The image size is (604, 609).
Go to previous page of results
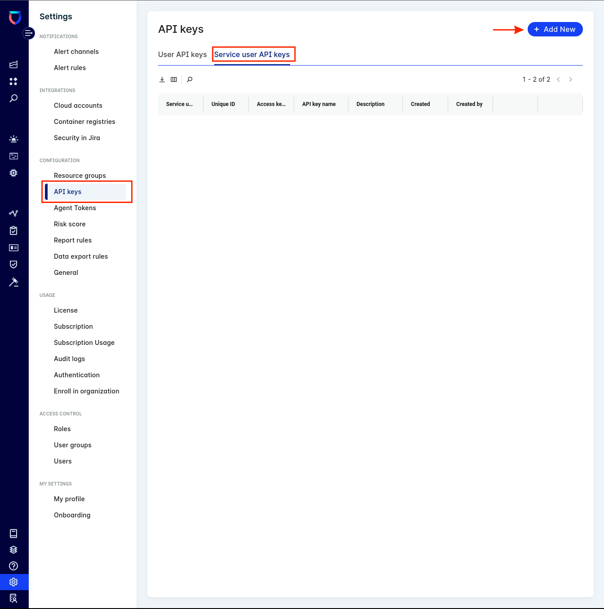558,79
